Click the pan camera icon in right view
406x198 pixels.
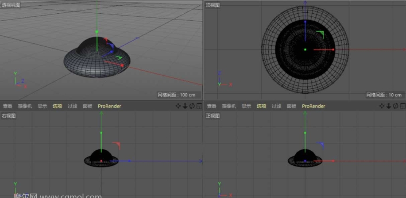178,106
